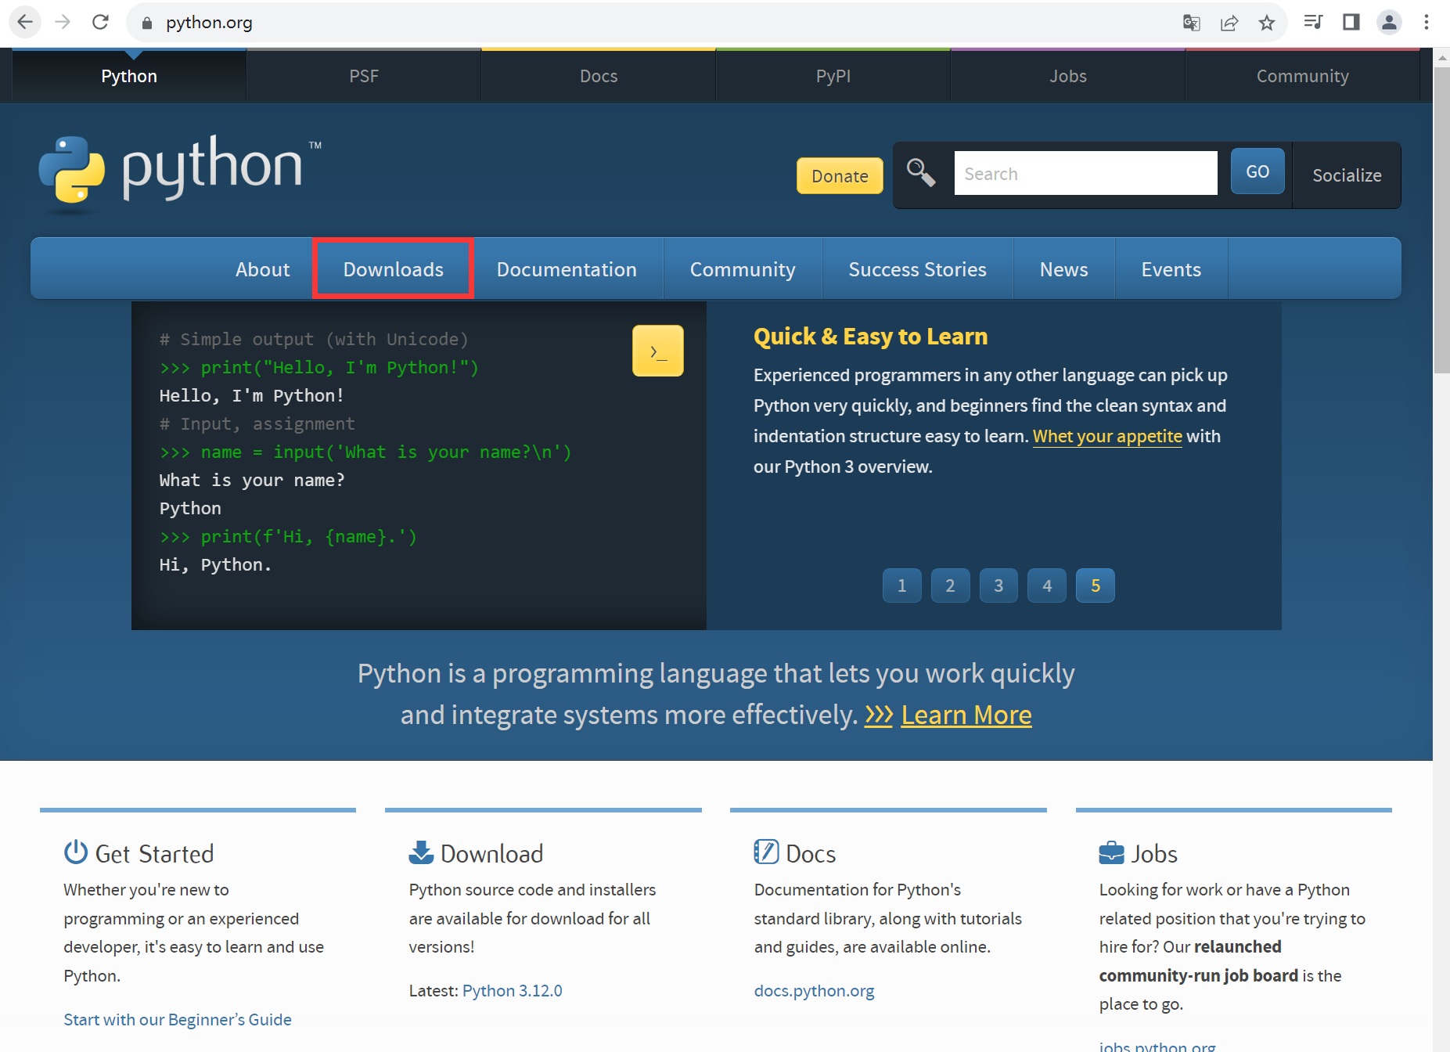Click the GO search button
Screen dimensions: 1450x1052
tap(1258, 171)
